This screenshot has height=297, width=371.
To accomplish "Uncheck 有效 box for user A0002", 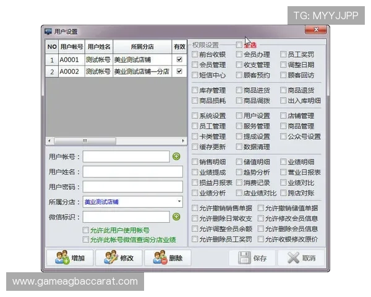I will [x=179, y=71].
